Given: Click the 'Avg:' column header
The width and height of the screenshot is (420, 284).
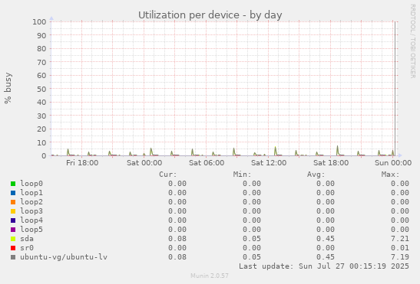Looking at the screenshot, I should click(x=316, y=175).
